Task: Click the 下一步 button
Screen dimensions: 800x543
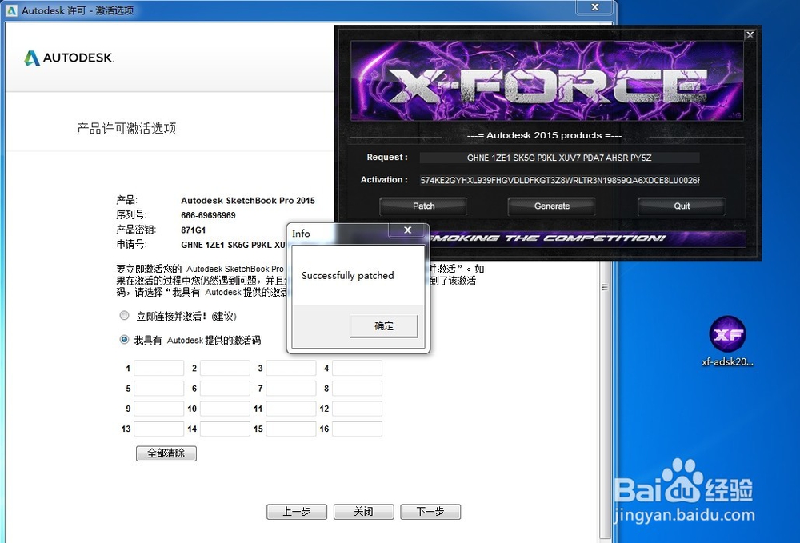Action: (x=430, y=511)
